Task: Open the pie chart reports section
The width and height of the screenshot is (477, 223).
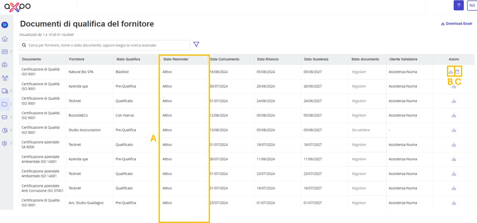Action: pos(5,130)
